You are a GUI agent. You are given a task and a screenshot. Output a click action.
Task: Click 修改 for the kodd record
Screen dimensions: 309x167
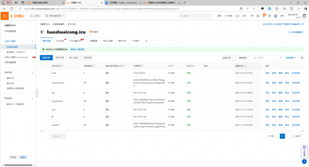coord(267,73)
